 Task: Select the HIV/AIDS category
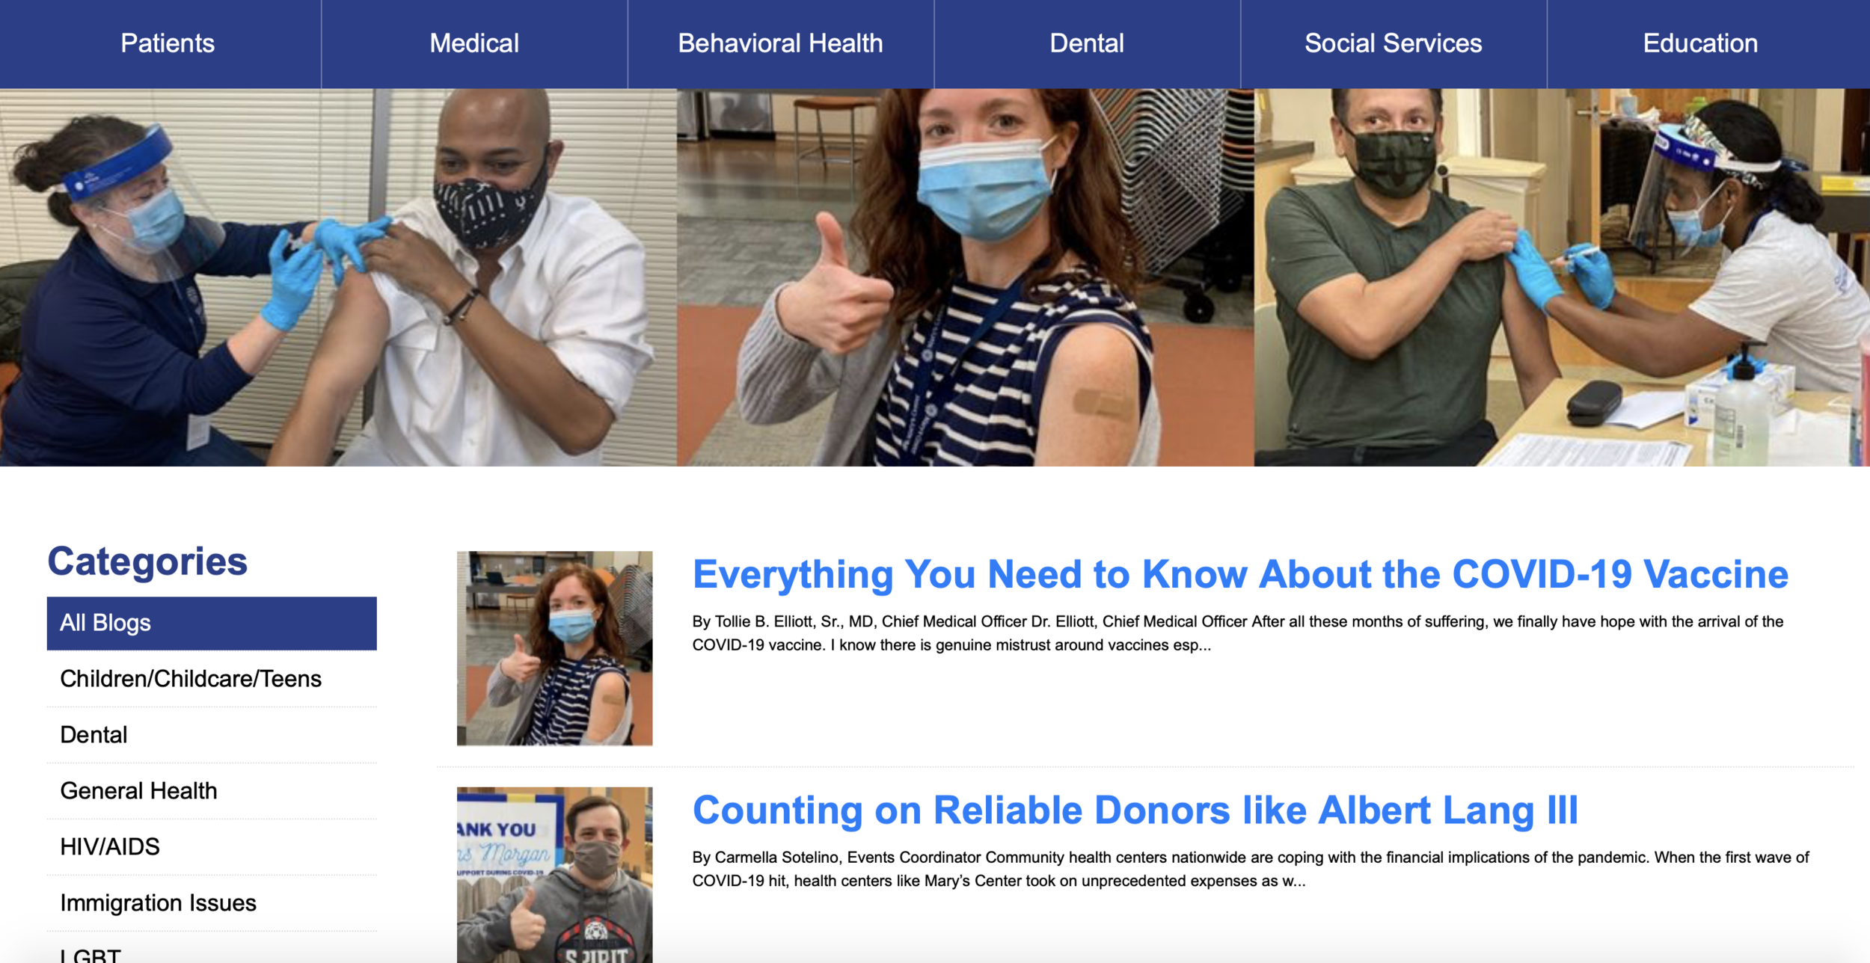click(109, 846)
